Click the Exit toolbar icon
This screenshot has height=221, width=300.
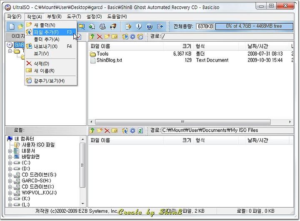click(160, 27)
